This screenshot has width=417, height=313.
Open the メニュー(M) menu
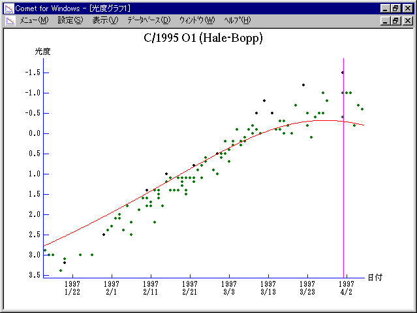[34, 20]
